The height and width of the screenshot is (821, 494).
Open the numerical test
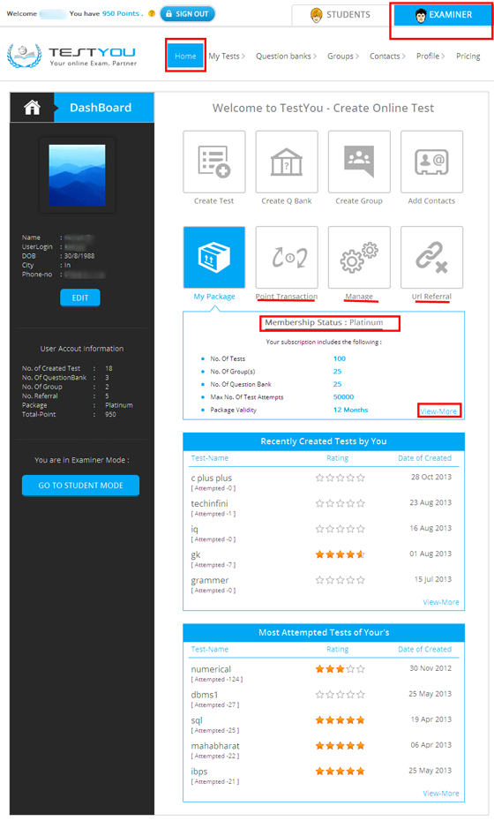211,668
